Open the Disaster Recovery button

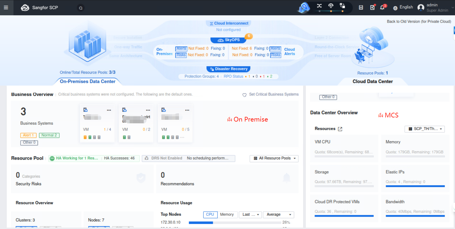coord(228,69)
